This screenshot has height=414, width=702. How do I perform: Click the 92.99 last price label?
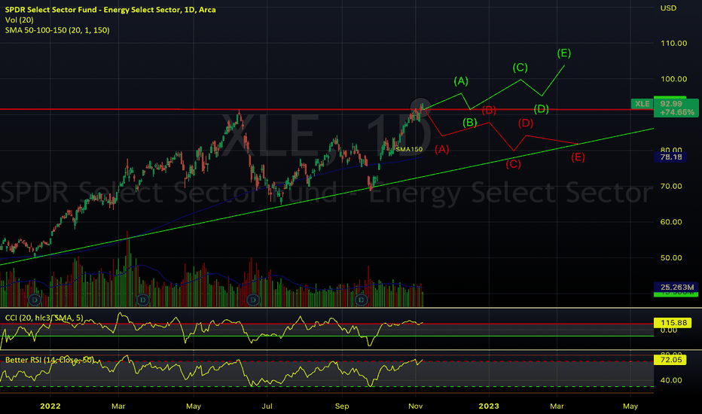click(670, 104)
